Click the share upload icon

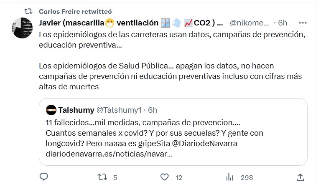pos(300,177)
